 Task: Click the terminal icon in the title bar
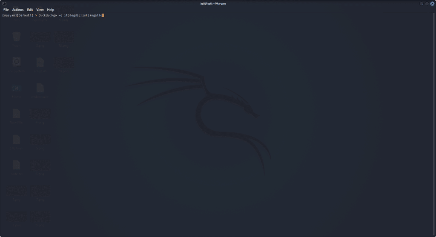click(4, 3)
